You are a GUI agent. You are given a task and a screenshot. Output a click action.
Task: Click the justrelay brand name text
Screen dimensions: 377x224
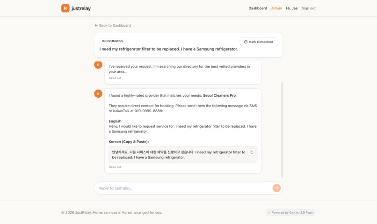(81, 8)
